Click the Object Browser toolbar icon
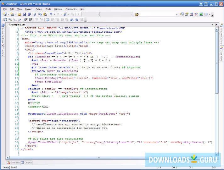Image resolution: width=224 pixels, height=170 pixels. (191, 14)
